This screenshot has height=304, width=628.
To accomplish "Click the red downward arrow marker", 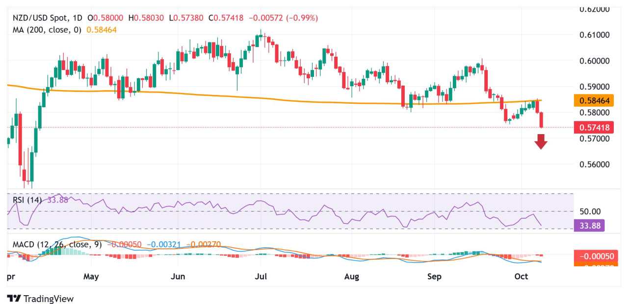I will pos(541,141).
